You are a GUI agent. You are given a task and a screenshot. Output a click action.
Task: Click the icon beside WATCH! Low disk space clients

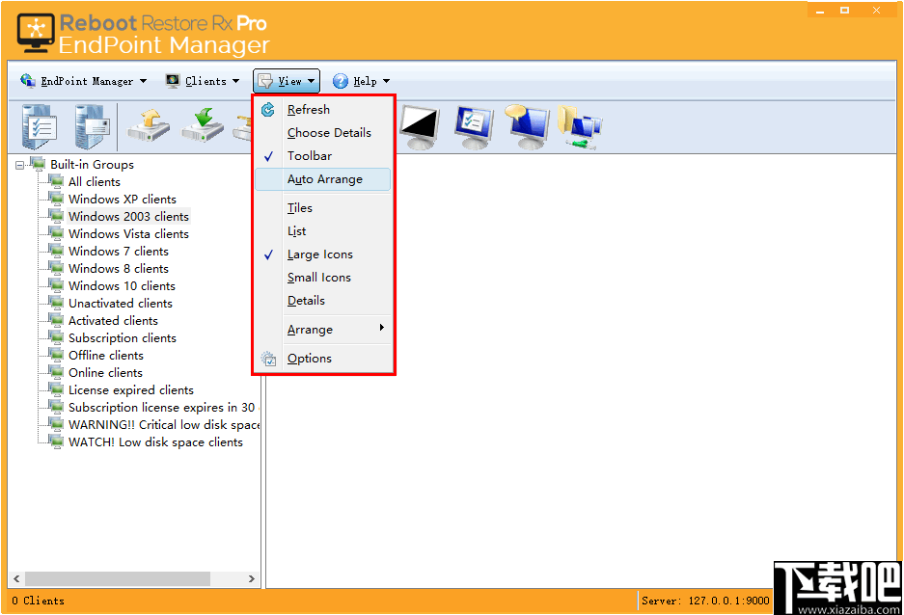point(56,441)
